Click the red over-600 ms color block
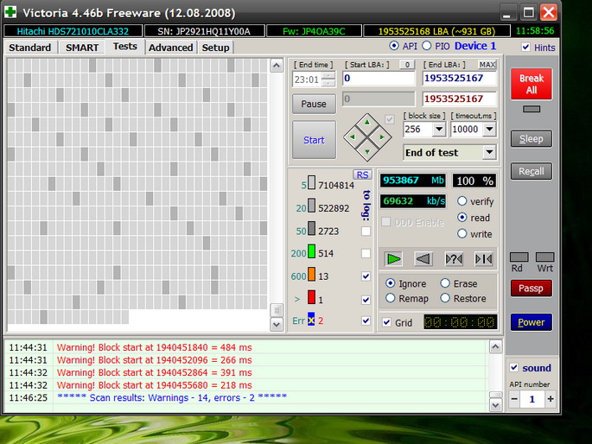The height and width of the screenshot is (444, 592). [311, 297]
